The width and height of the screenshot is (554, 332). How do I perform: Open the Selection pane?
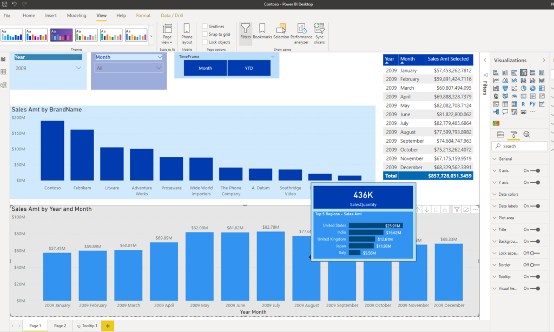(281, 31)
